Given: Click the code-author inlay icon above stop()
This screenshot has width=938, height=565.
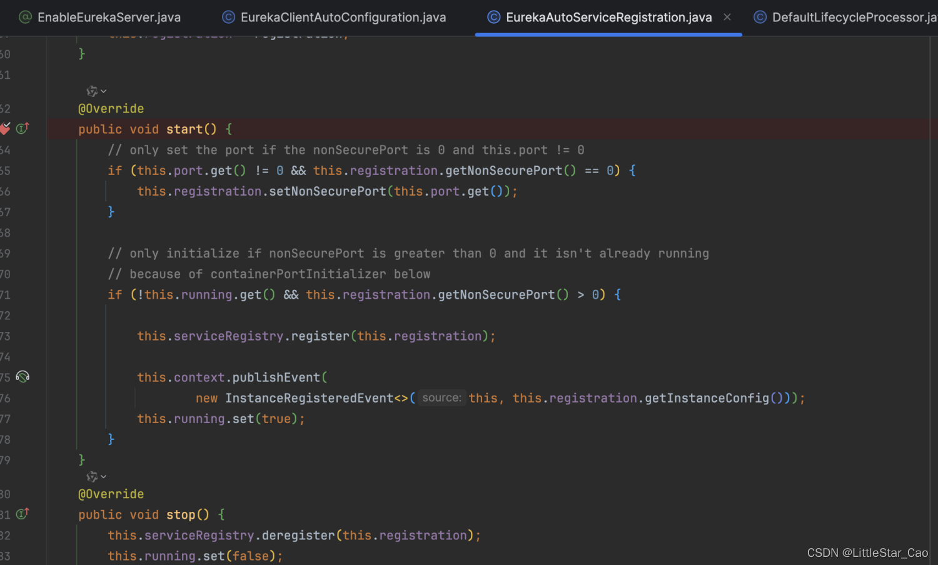Looking at the screenshot, I should 92,477.
